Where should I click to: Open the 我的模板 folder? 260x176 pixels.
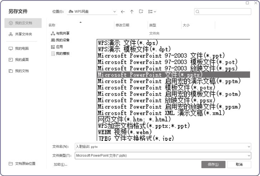[60, 54]
